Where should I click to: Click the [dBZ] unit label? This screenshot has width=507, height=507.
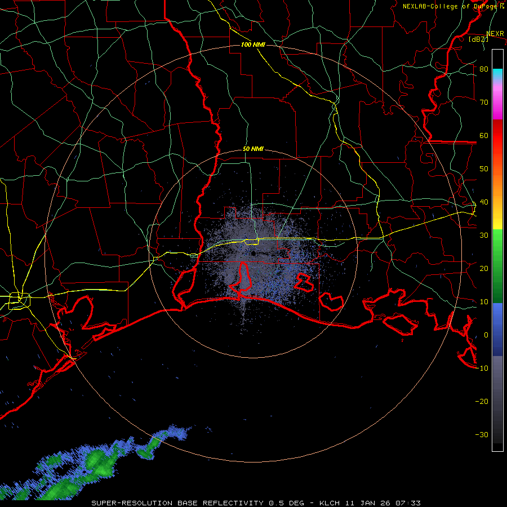[x=478, y=39]
